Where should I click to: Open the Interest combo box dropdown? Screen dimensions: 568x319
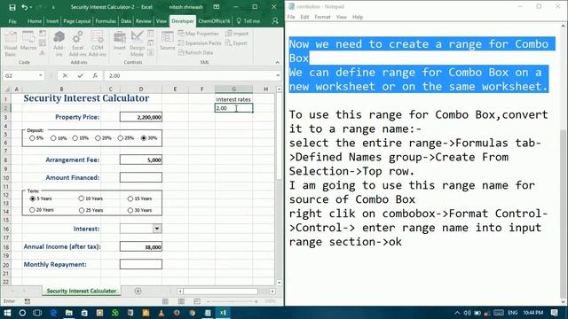coord(157,229)
